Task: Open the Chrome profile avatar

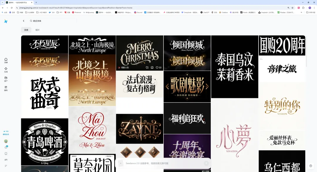Action: click(x=310, y=8)
